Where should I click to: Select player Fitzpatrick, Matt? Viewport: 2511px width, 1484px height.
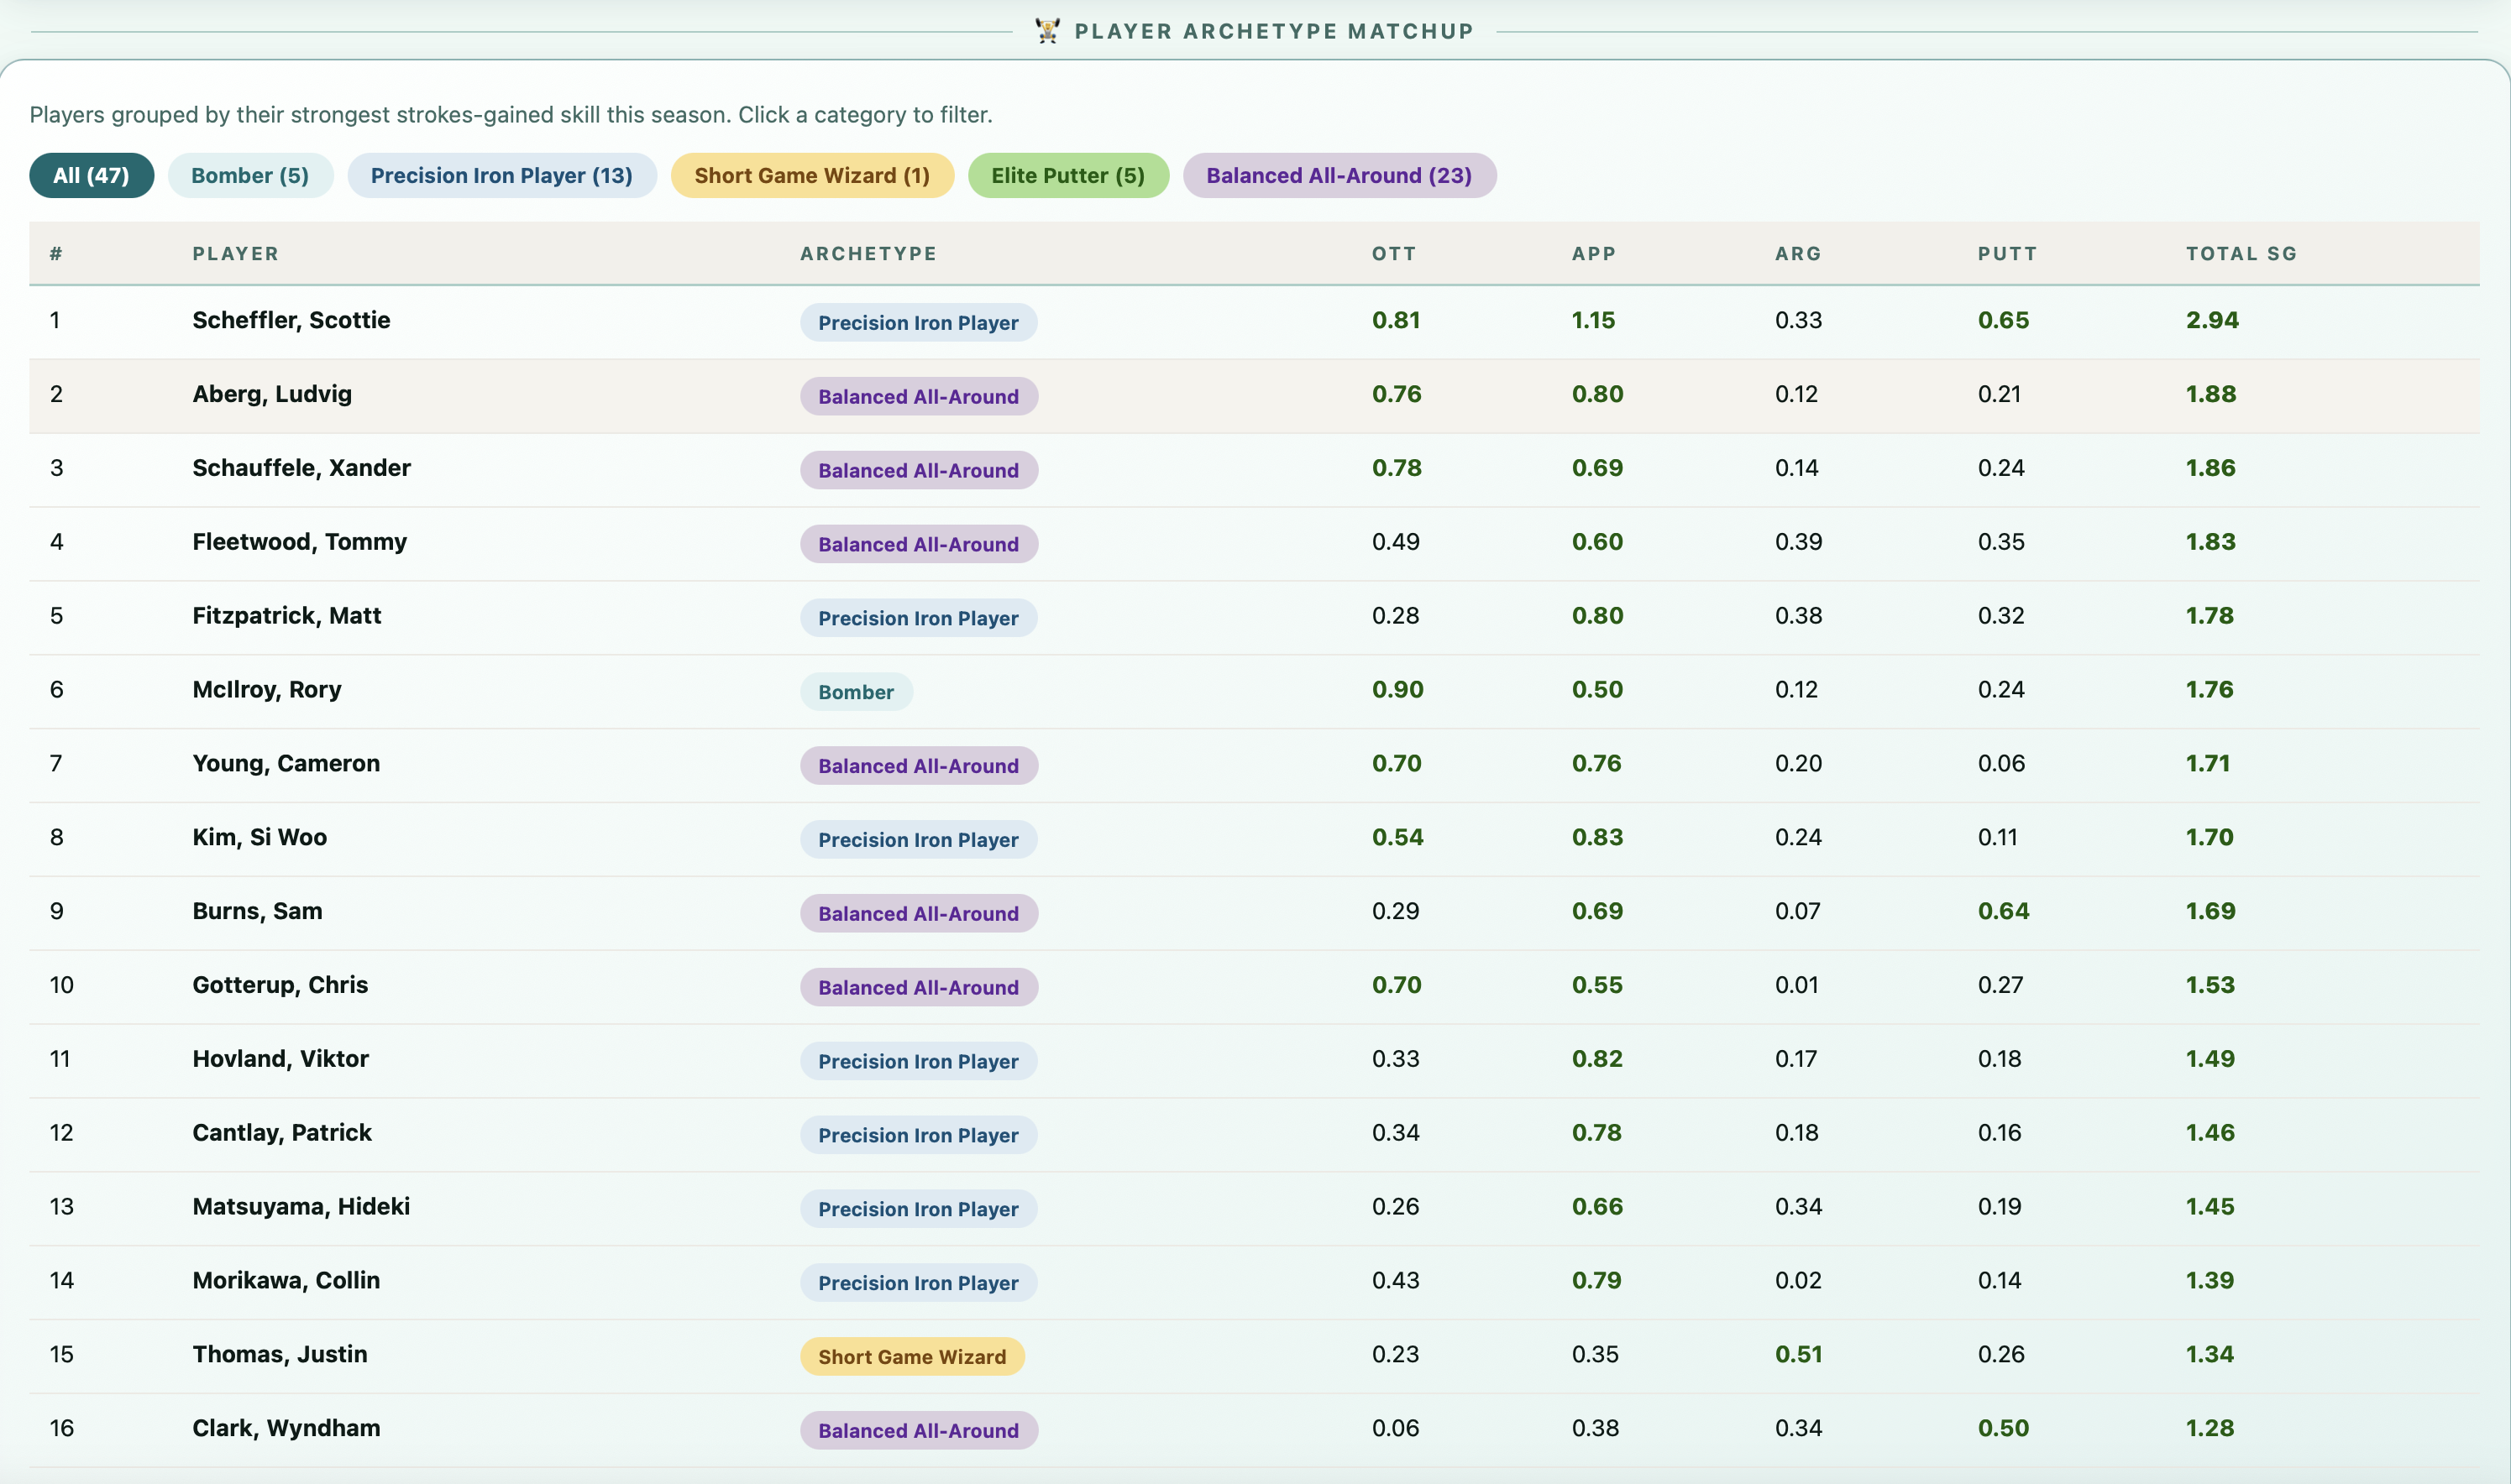(286, 616)
